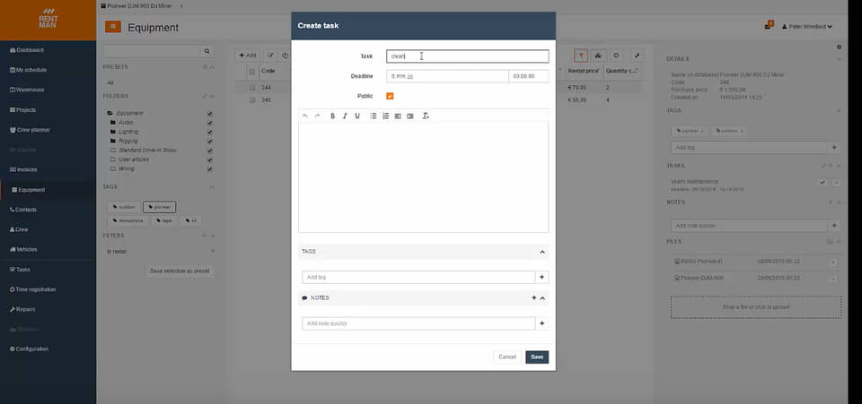Click plus button beside dialog Add tag field

pos(542,278)
